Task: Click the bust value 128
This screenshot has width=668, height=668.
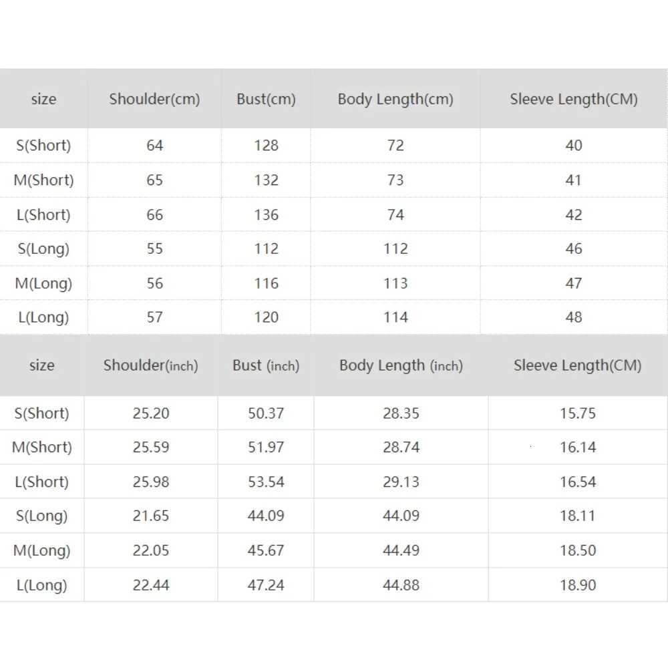Action: tap(266, 146)
